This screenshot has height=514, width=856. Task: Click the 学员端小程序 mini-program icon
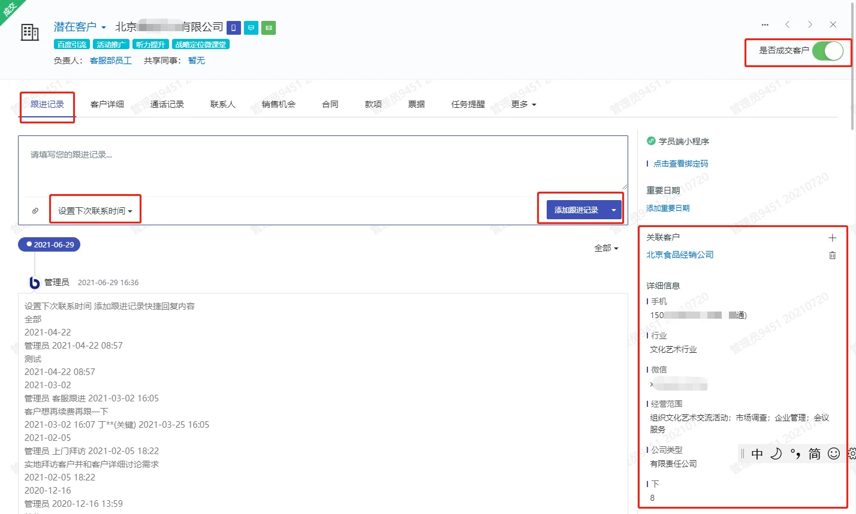click(651, 141)
